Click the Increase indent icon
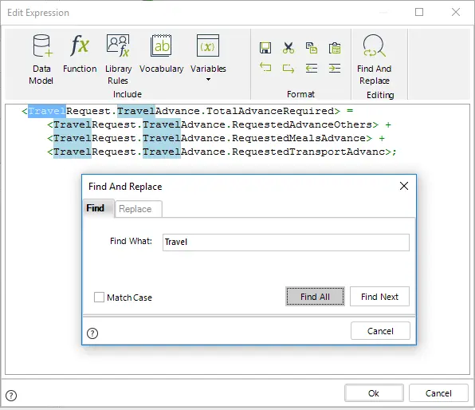 point(335,69)
